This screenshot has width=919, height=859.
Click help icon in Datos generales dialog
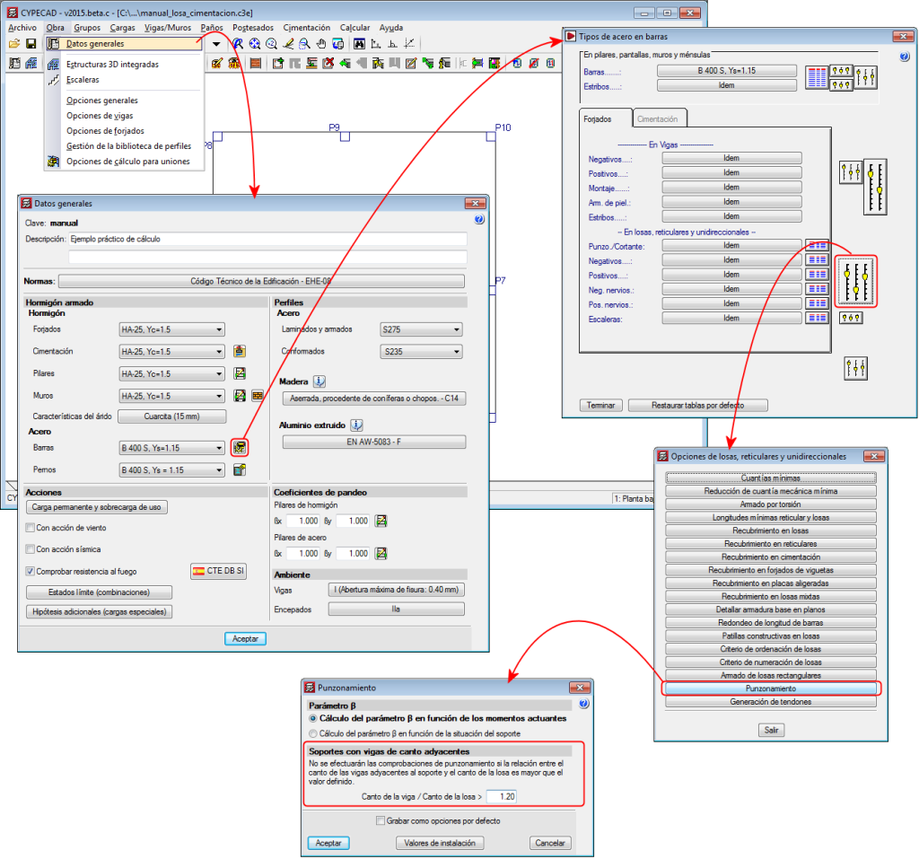479,219
